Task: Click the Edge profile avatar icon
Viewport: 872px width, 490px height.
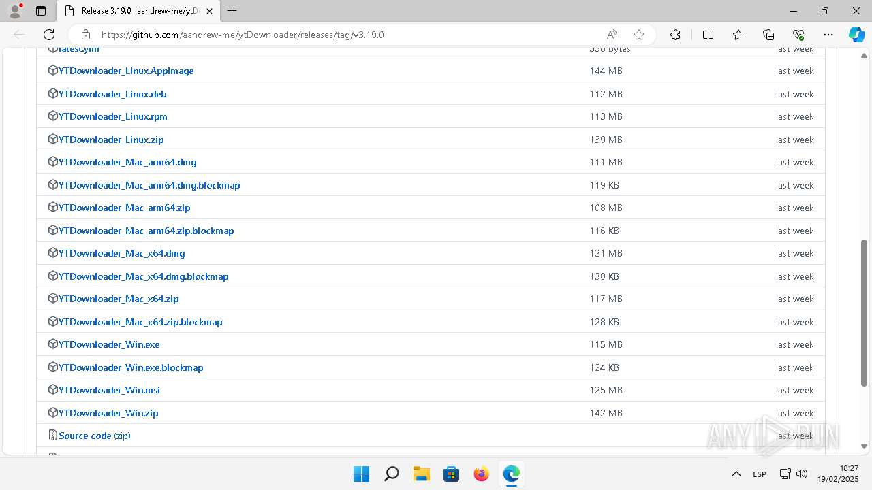Action: (x=15, y=11)
